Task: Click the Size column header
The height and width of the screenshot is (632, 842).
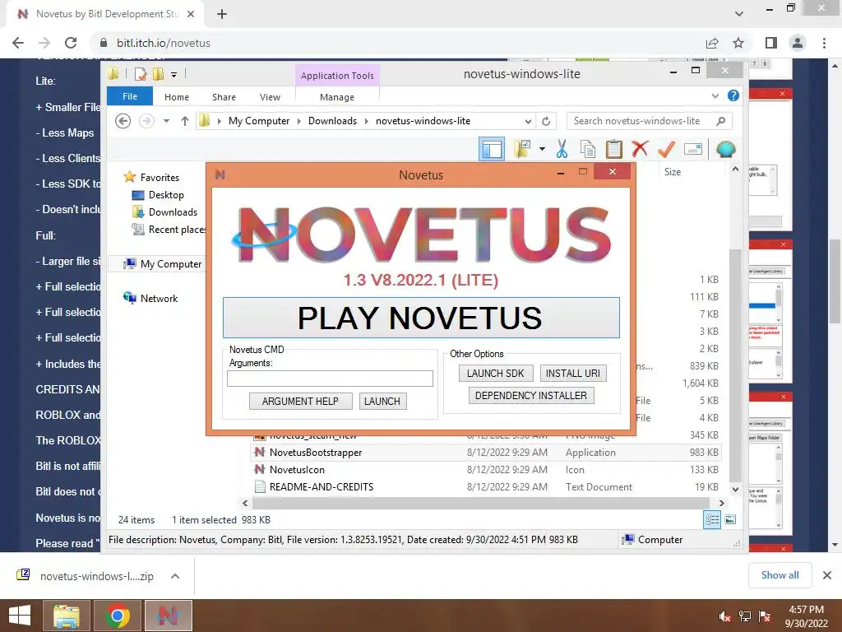Action: click(673, 172)
